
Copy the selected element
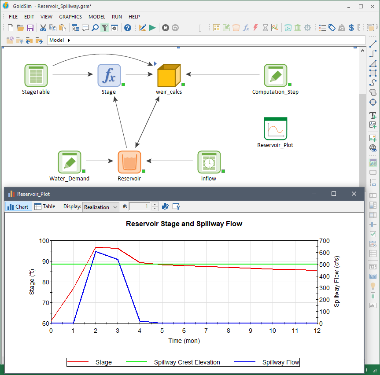click(52, 28)
